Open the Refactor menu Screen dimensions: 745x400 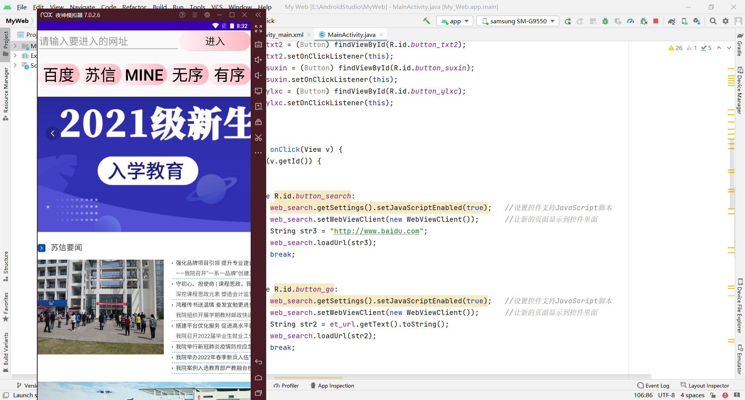pos(134,7)
